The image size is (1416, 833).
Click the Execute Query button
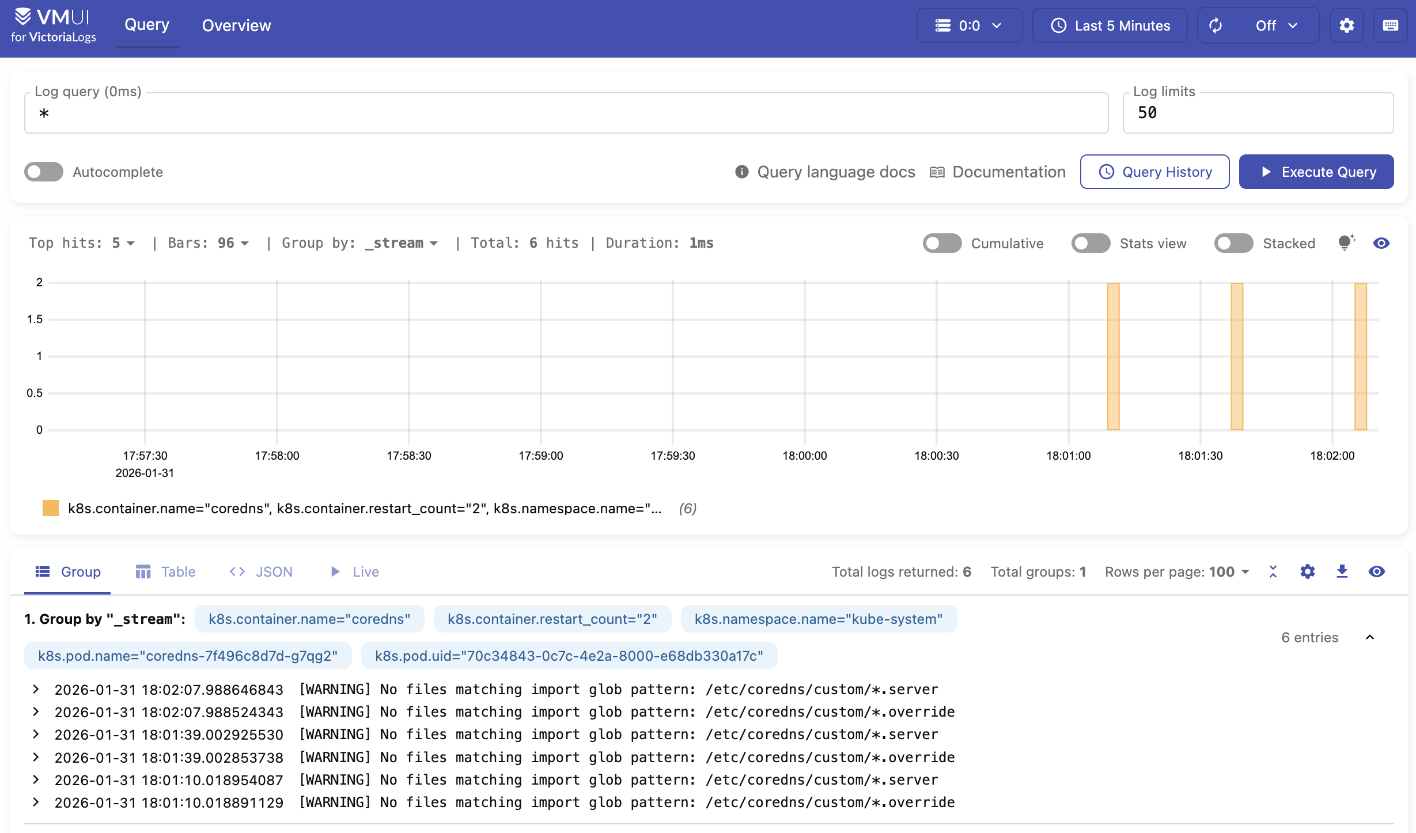point(1316,171)
